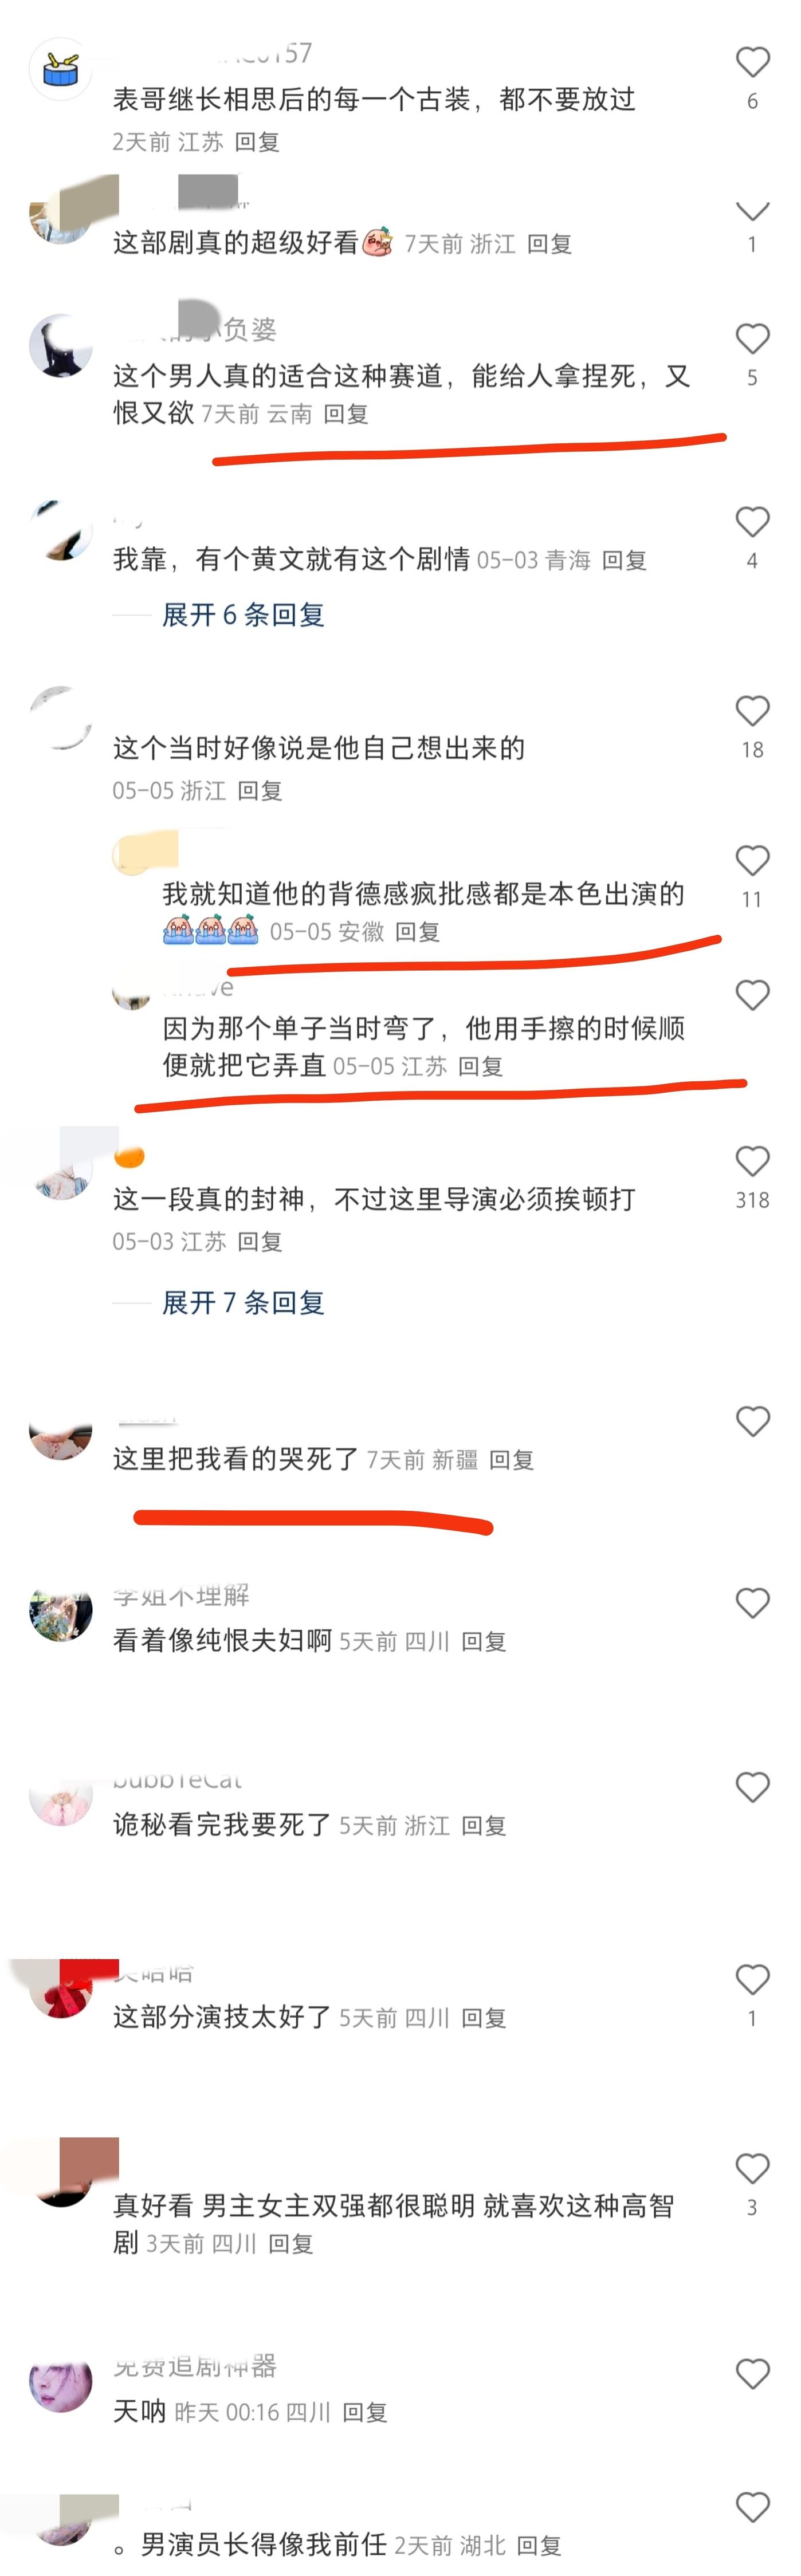Like the reply about 背德感疯批感 with 11 likes
The height and width of the screenshot is (2576, 801).
coord(752,861)
